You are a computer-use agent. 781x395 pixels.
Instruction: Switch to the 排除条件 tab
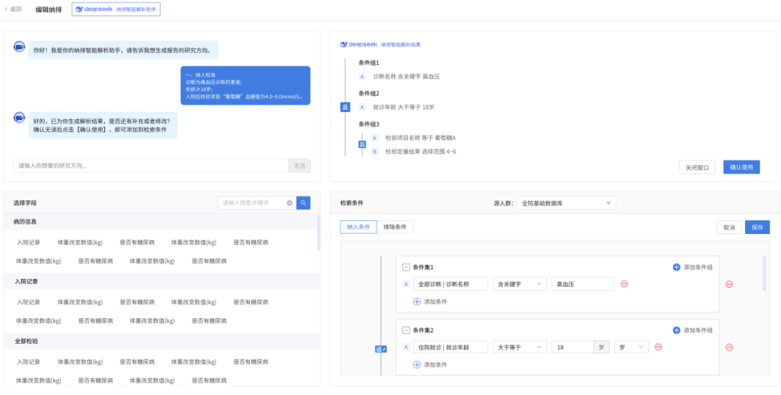(x=396, y=227)
